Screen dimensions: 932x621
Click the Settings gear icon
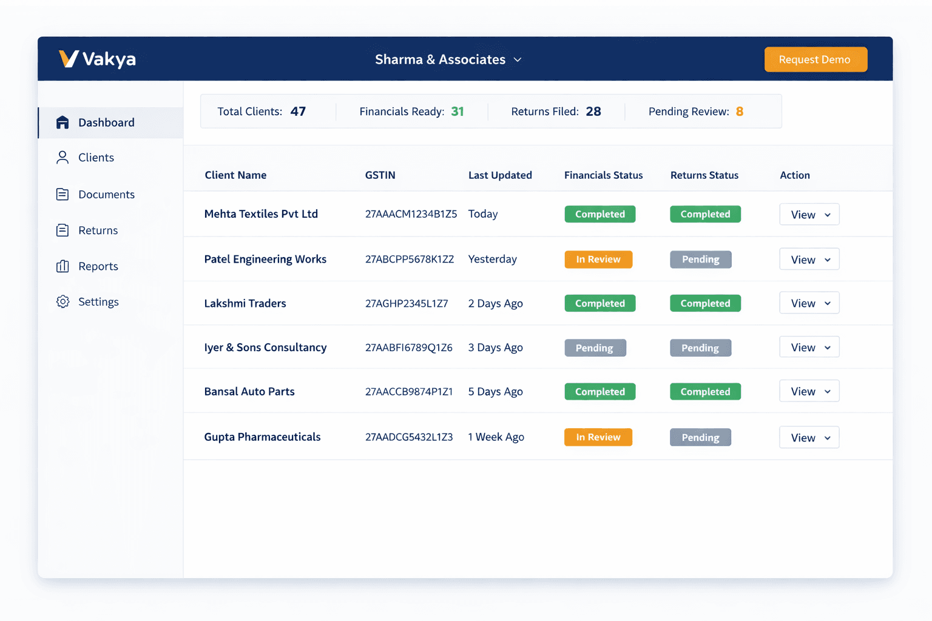pos(62,301)
